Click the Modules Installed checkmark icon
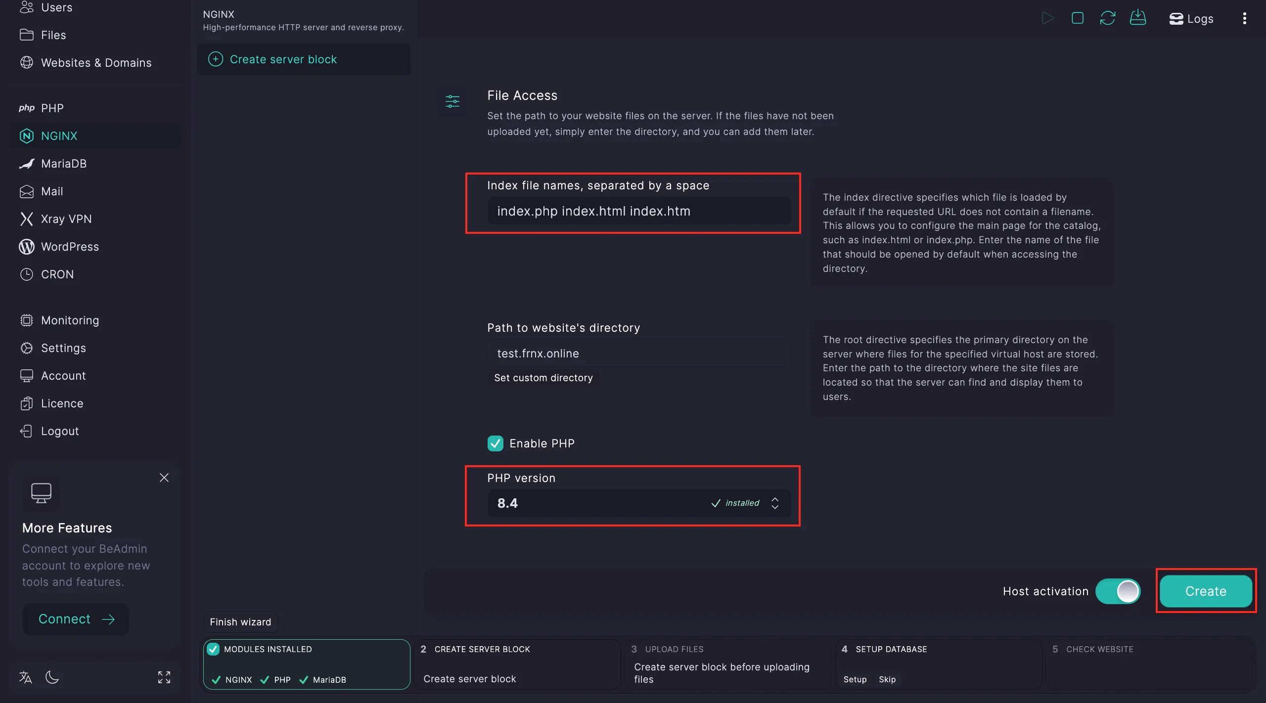This screenshot has height=703, width=1266. [x=213, y=649]
